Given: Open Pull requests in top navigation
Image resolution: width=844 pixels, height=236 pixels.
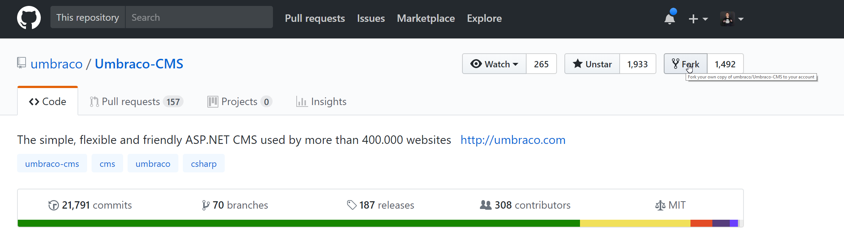Looking at the screenshot, I should (315, 18).
